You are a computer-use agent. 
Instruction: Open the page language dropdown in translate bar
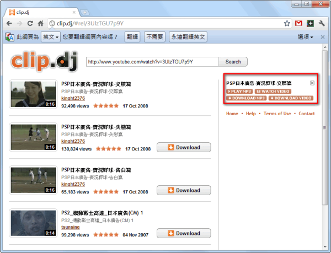pos(51,37)
